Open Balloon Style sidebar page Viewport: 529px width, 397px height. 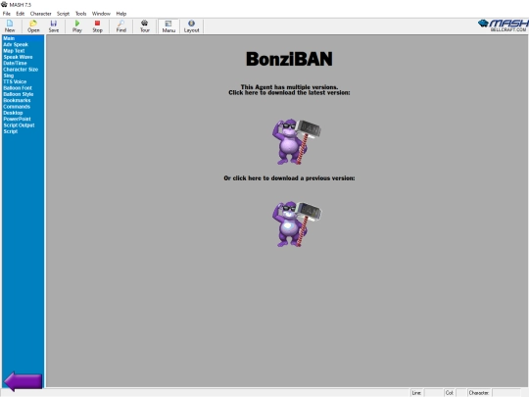[x=19, y=94]
